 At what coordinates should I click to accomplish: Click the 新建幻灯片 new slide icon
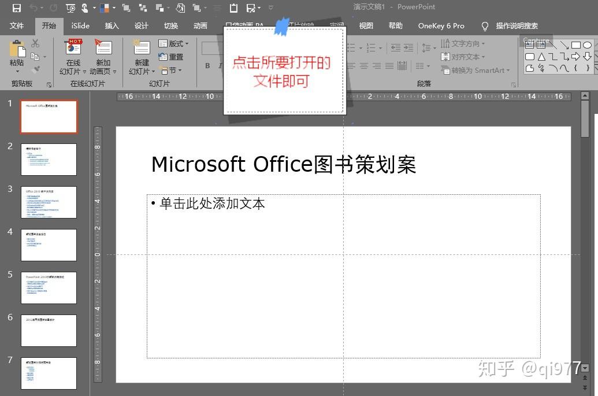tap(141, 47)
